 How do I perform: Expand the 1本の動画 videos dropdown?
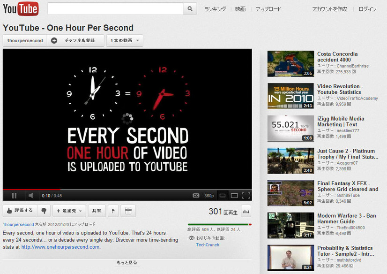click(x=125, y=41)
